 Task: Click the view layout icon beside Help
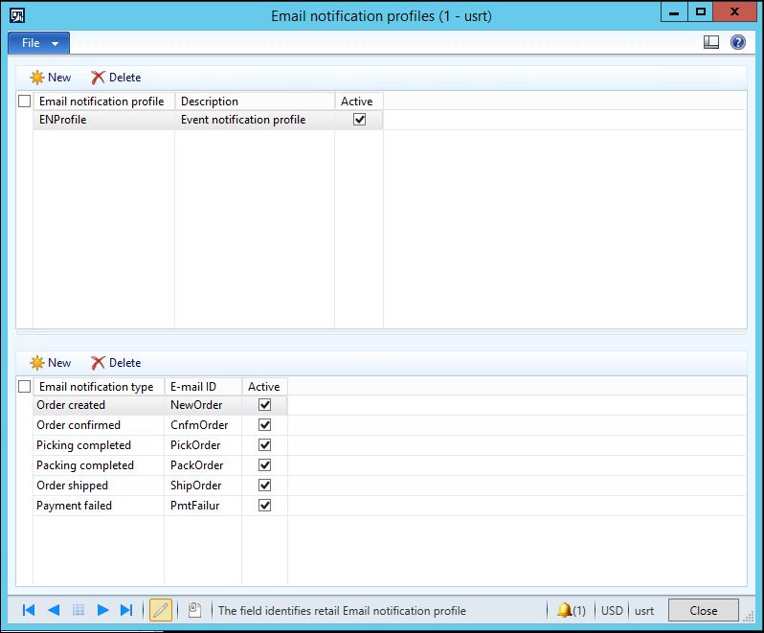click(710, 43)
